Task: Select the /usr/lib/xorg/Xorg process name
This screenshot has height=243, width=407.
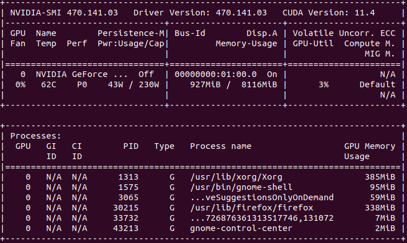Action: 236,177
